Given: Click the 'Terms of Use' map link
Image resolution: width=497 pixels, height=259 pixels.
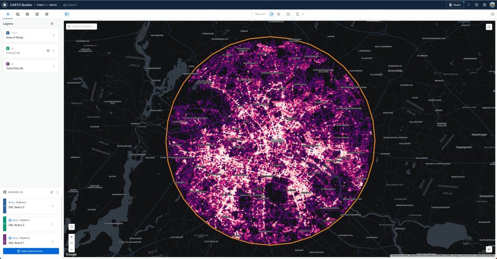Looking at the screenshot, I should pos(468,256).
